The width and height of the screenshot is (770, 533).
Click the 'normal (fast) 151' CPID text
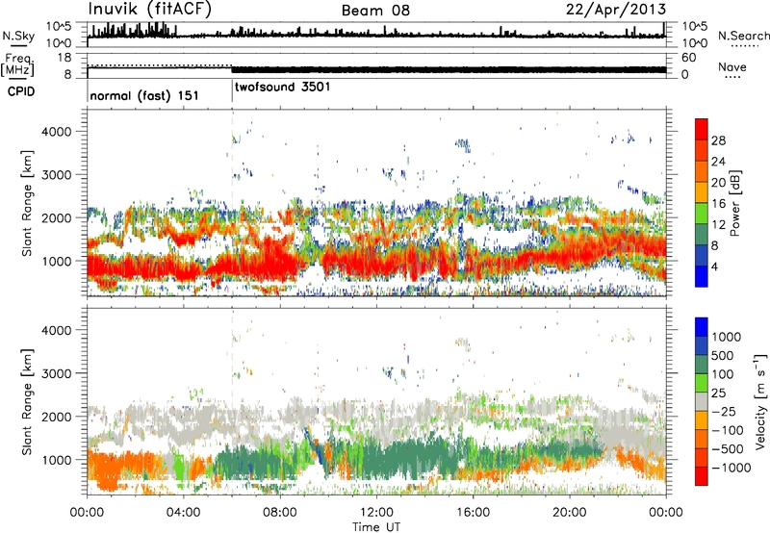point(144,95)
